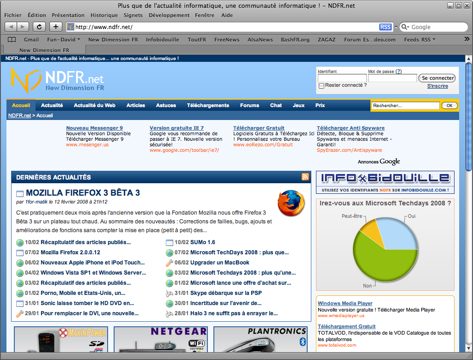Open the bookmarks book icon
473x360 pixels.
12,40
